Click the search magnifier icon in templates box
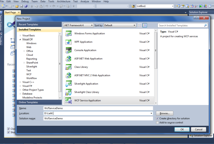 [x=205, y=25]
